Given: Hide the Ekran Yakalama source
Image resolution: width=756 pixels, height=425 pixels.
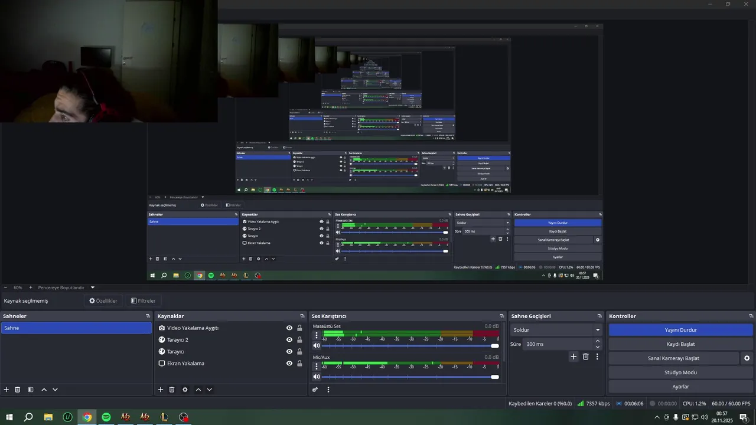Looking at the screenshot, I should click(289, 364).
